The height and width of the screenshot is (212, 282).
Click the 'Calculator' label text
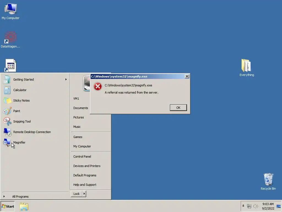click(20, 90)
